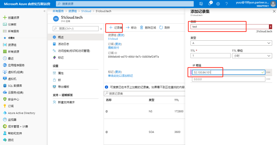Open Subscriptions (订阅) key icon
This screenshot has width=277, height=145.
coord(5,106)
